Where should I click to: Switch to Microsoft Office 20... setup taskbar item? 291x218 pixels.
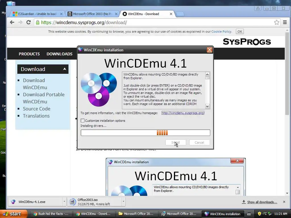(179, 214)
